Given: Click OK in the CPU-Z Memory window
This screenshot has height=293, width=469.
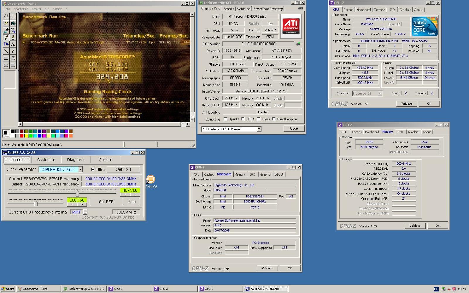Looking at the screenshot, I should pos(437,226).
